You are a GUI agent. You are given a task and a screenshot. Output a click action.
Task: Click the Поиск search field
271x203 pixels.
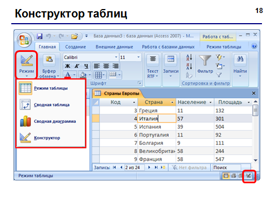click(x=227, y=167)
